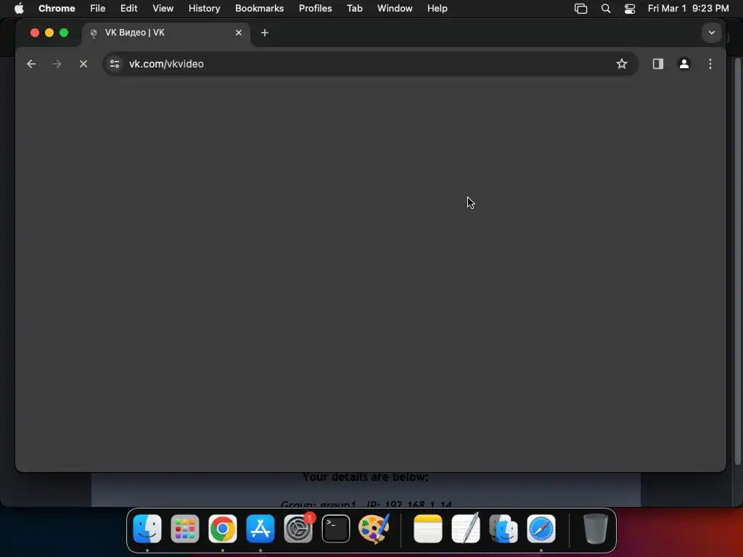Expand the tab search dropdown arrow
The image size is (743, 557).
click(711, 33)
